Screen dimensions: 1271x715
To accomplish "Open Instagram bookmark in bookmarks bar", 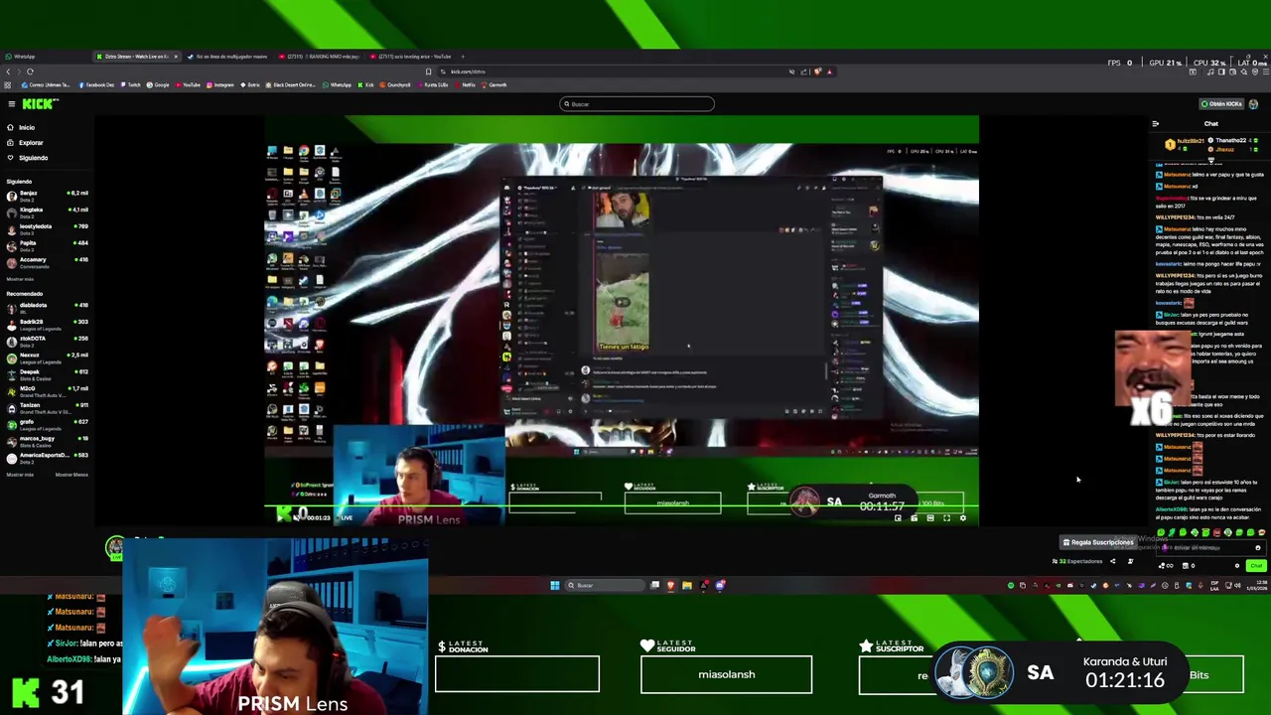I will (x=219, y=85).
